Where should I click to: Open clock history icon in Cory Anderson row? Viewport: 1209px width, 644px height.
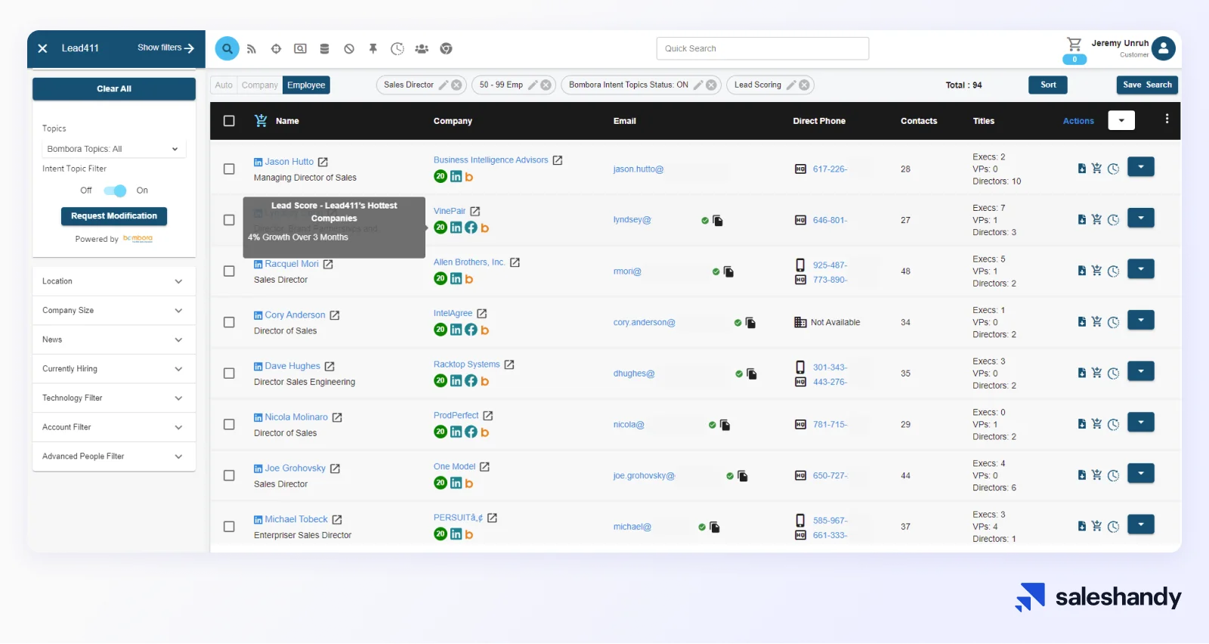1113,322
